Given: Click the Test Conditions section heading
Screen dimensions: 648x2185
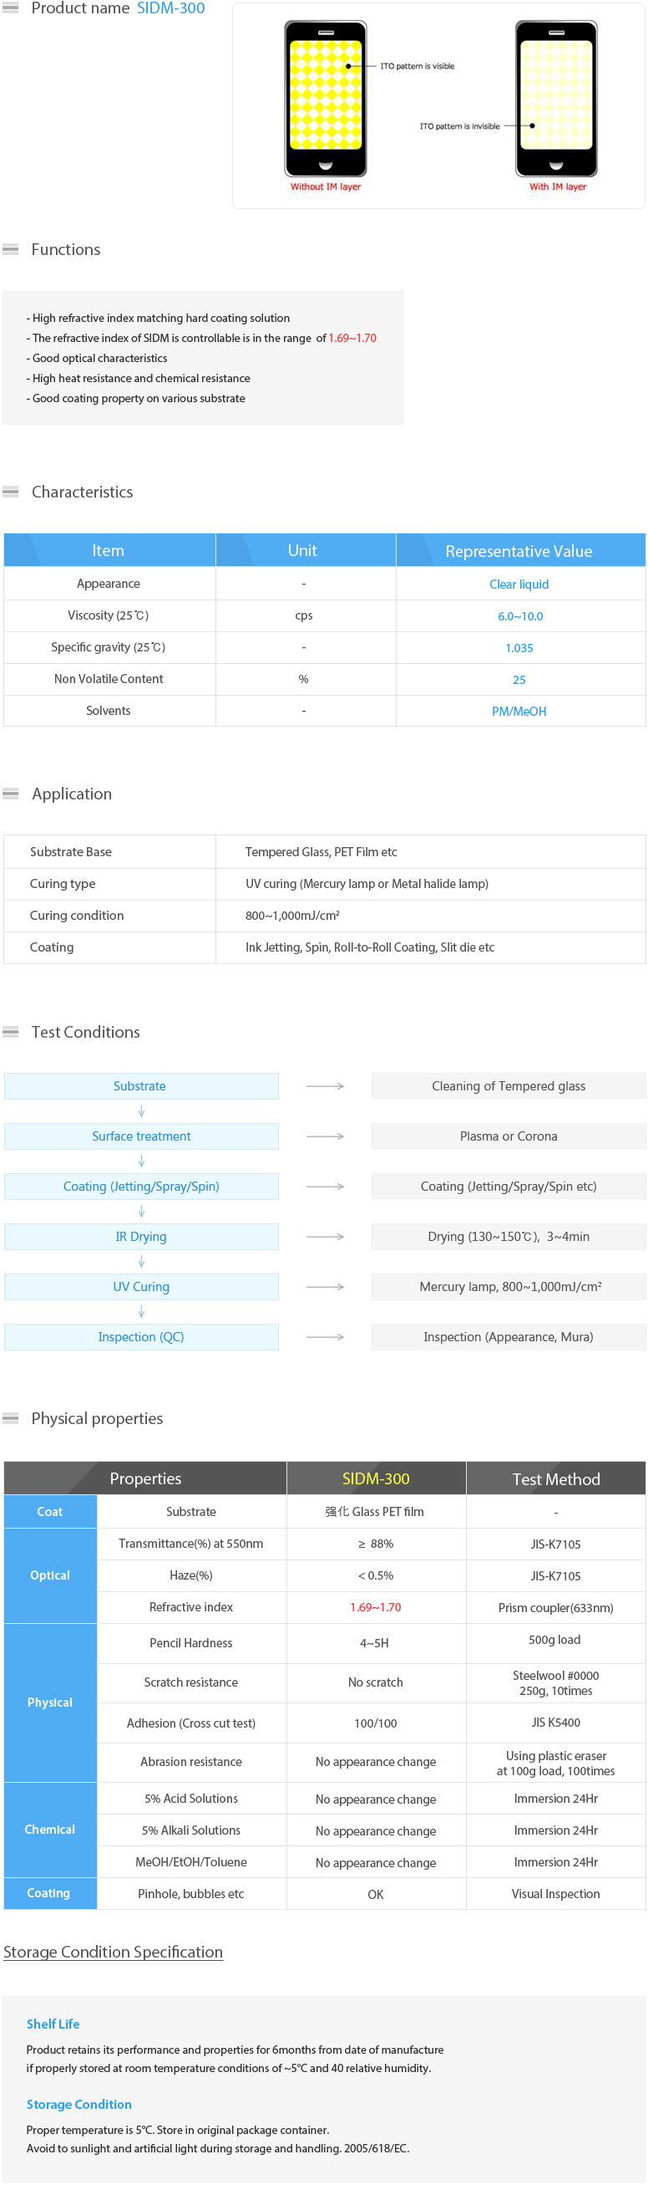Looking at the screenshot, I should [85, 1032].
